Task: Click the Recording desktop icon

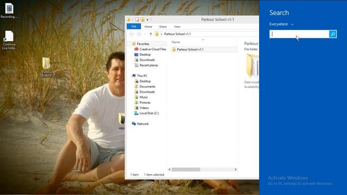Action: tap(9, 11)
